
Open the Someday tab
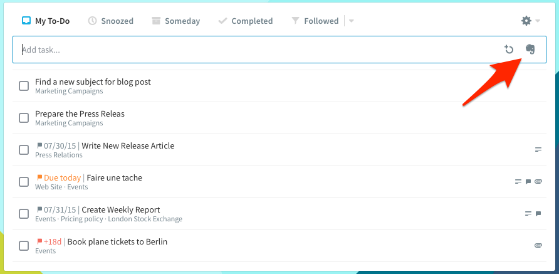(175, 21)
